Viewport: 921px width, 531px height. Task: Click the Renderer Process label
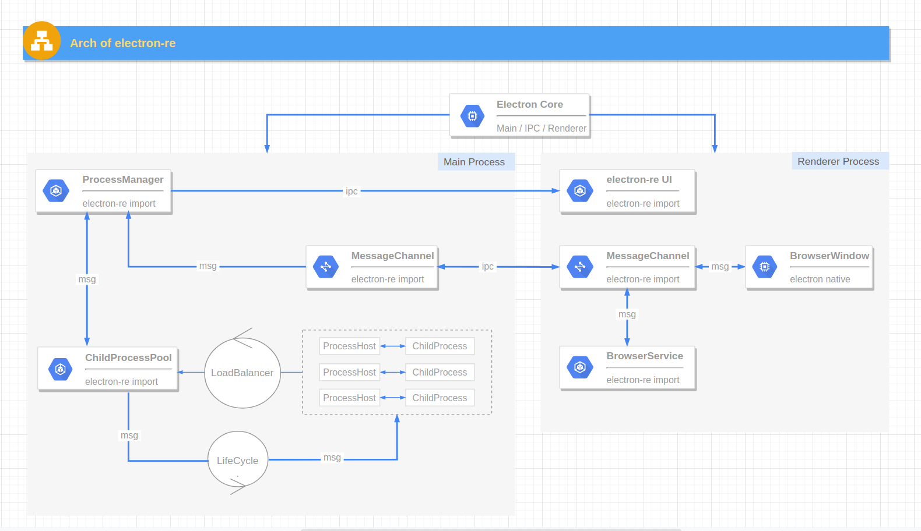(x=838, y=161)
